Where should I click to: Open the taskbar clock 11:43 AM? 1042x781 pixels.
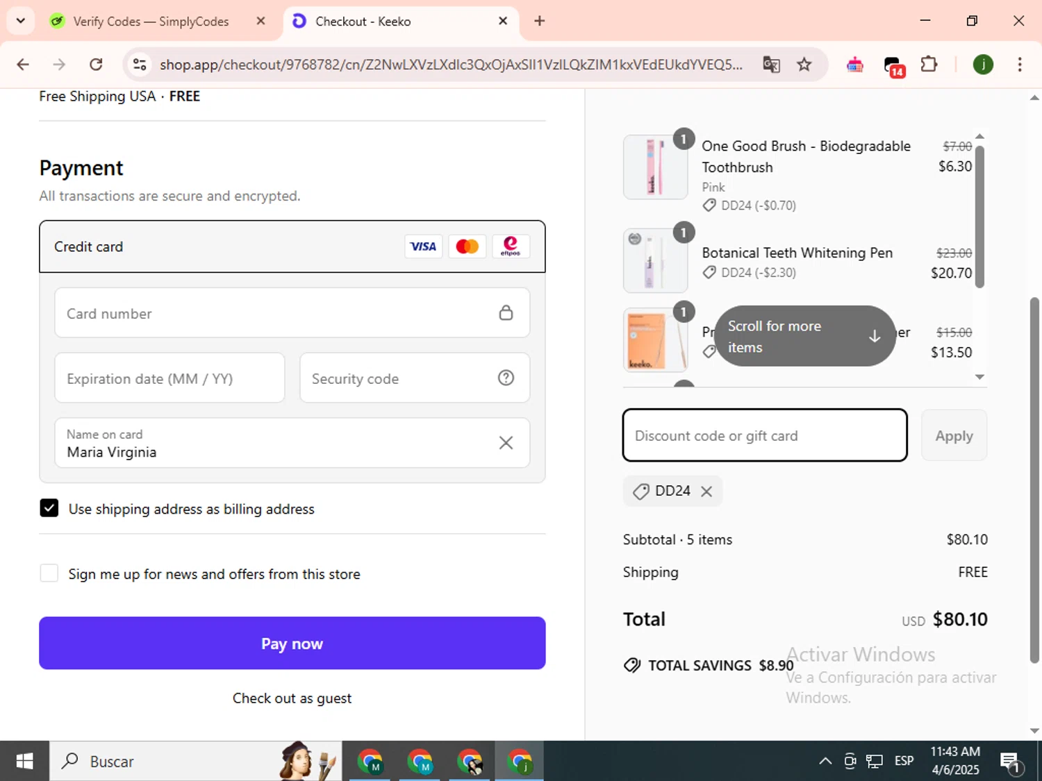click(955, 761)
